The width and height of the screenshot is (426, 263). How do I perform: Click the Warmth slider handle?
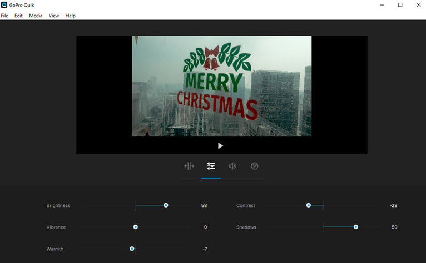[x=132, y=249]
